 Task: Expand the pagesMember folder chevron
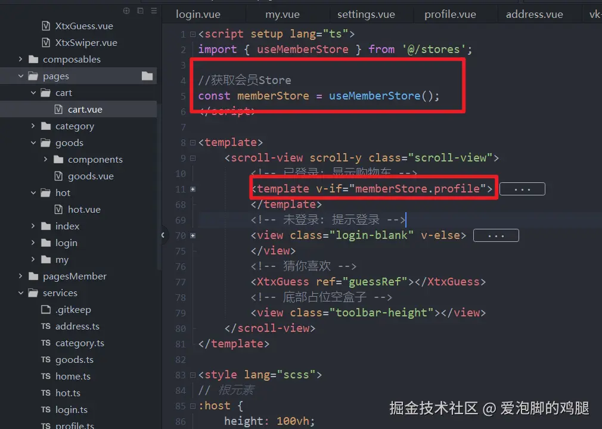(20, 276)
